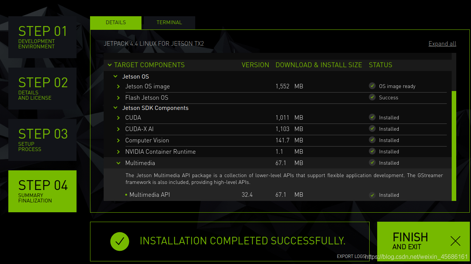
Task: Go to STEP 03 Setup Process
Action: pos(42,140)
